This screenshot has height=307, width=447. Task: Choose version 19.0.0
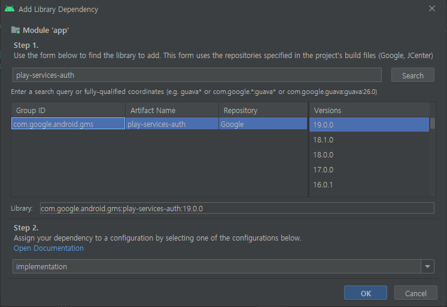pyautogui.click(x=369, y=124)
